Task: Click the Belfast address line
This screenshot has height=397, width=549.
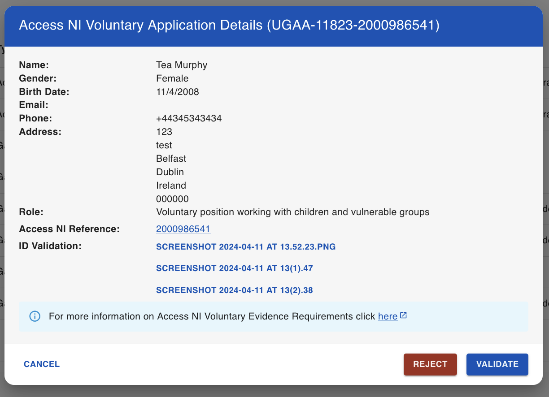Action: coord(171,159)
